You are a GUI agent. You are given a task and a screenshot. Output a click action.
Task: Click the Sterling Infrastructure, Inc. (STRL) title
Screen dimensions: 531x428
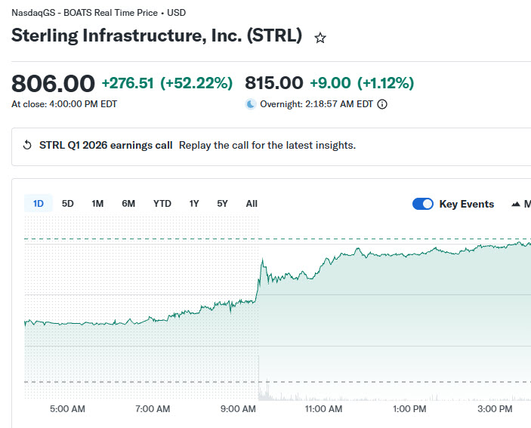(x=156, y=35)
